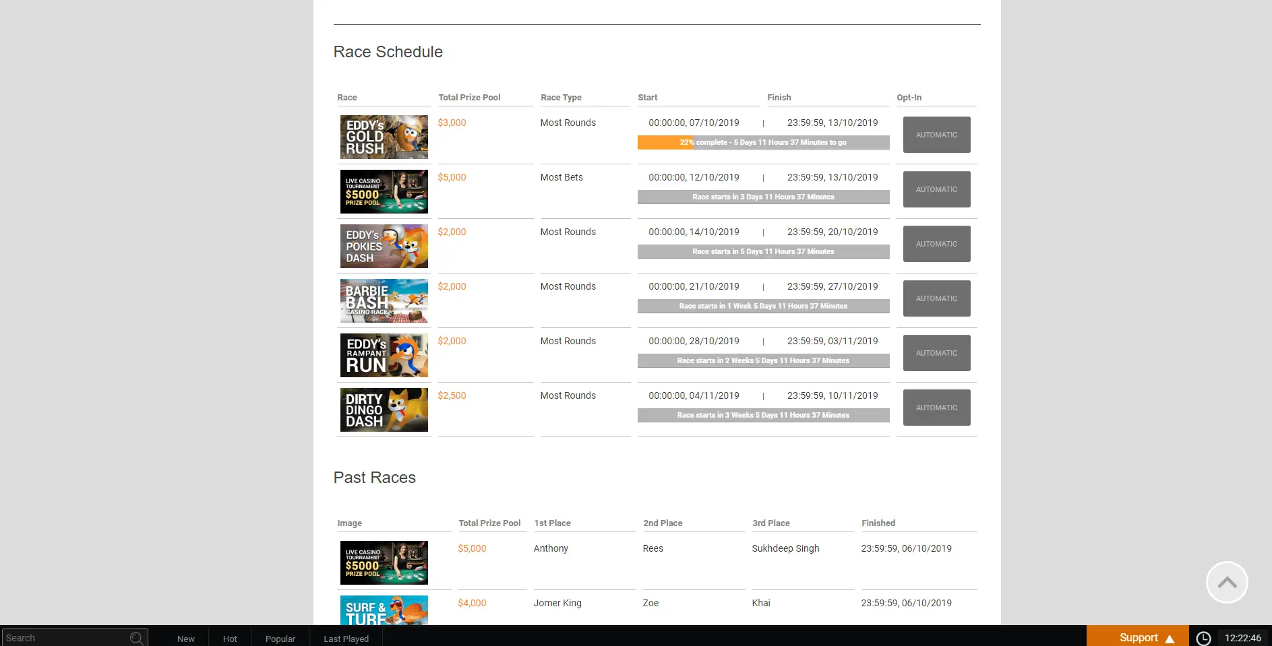Click Automatic opt-in for Eddy's Gold Rush
The width and height of the screenshot is (1272, 646).
(936, 135)
